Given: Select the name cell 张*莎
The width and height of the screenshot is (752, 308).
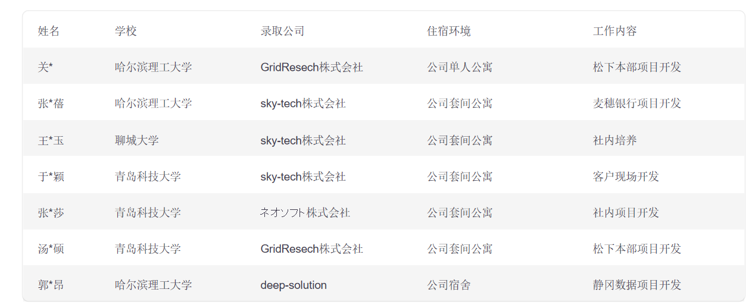Looking at the screenshot, I should (51, 213).
